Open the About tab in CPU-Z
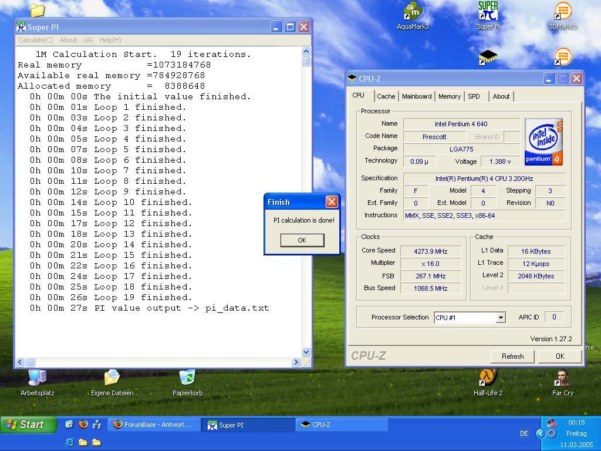601x451 pixels. coord(501,96)
